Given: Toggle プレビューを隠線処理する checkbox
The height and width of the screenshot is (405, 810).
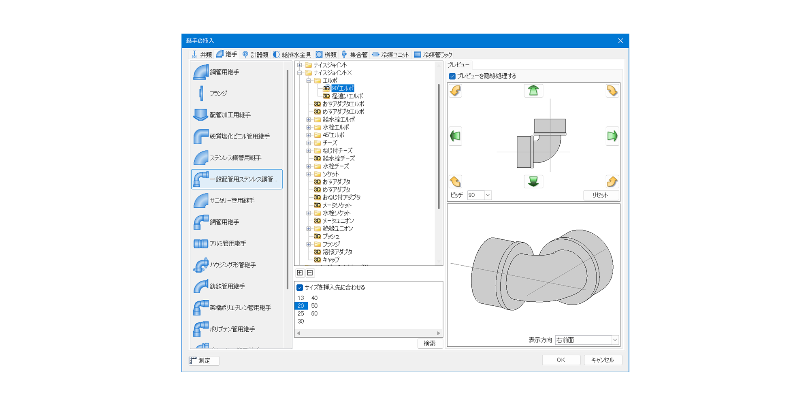Looking at the screenshot, I should click(452, 76).
